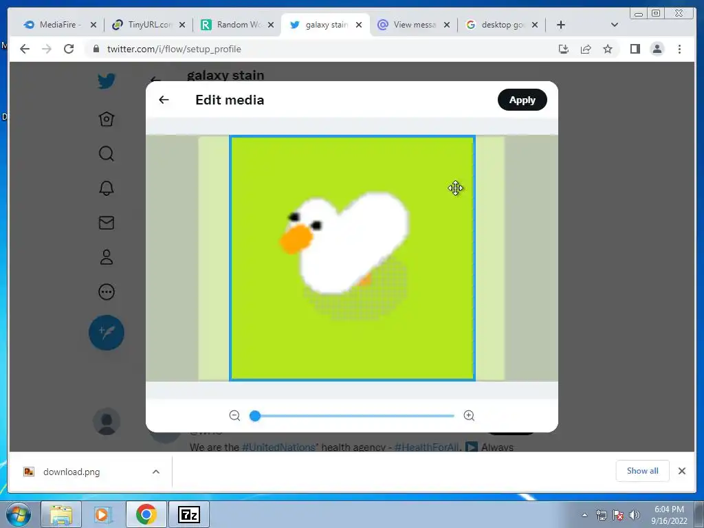Screen dimensions: 704x528
Task: Close the downloads bar
Action: (x=682, y=471)
